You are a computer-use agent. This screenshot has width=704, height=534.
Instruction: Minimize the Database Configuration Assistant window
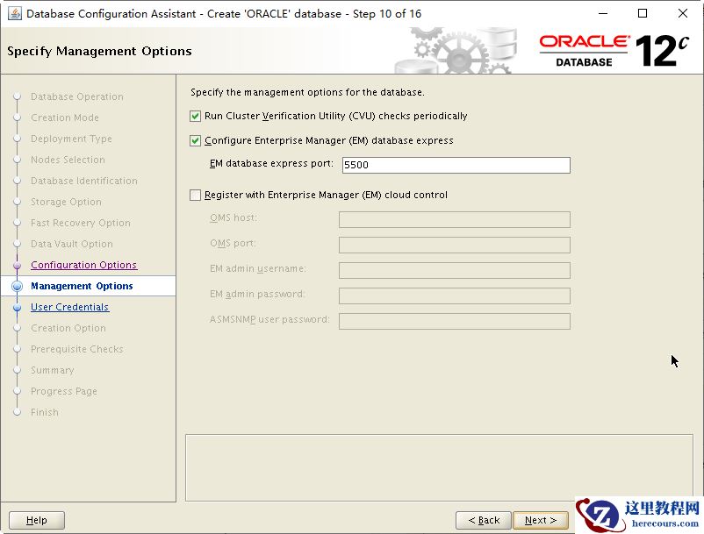click(x=603, y=13)
